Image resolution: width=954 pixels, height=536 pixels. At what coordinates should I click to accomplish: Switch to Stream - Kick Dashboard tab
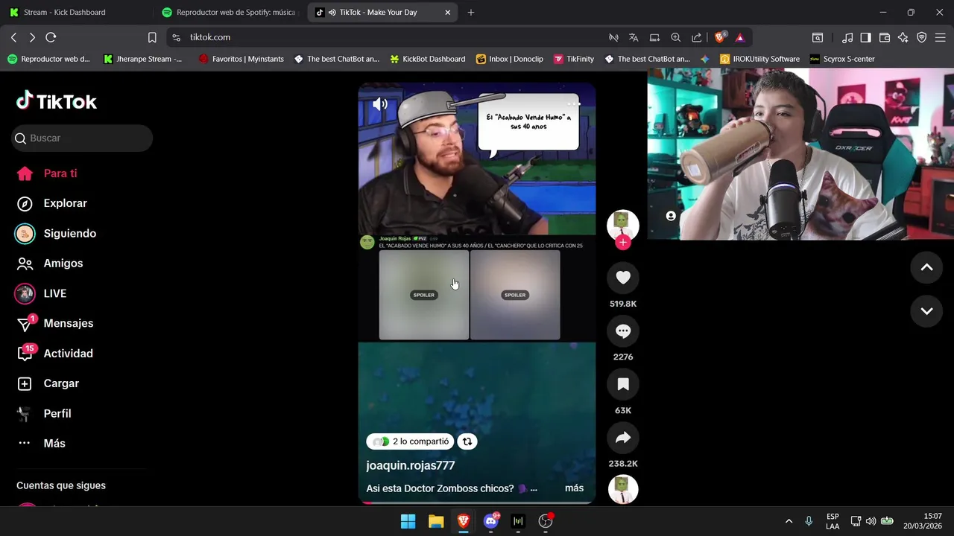(77, 13)
